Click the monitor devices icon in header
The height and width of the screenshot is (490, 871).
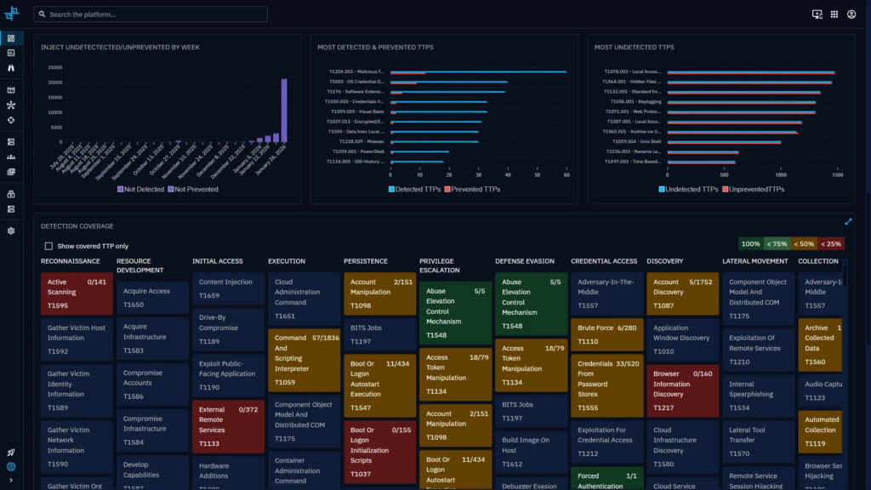pos(817,14)
